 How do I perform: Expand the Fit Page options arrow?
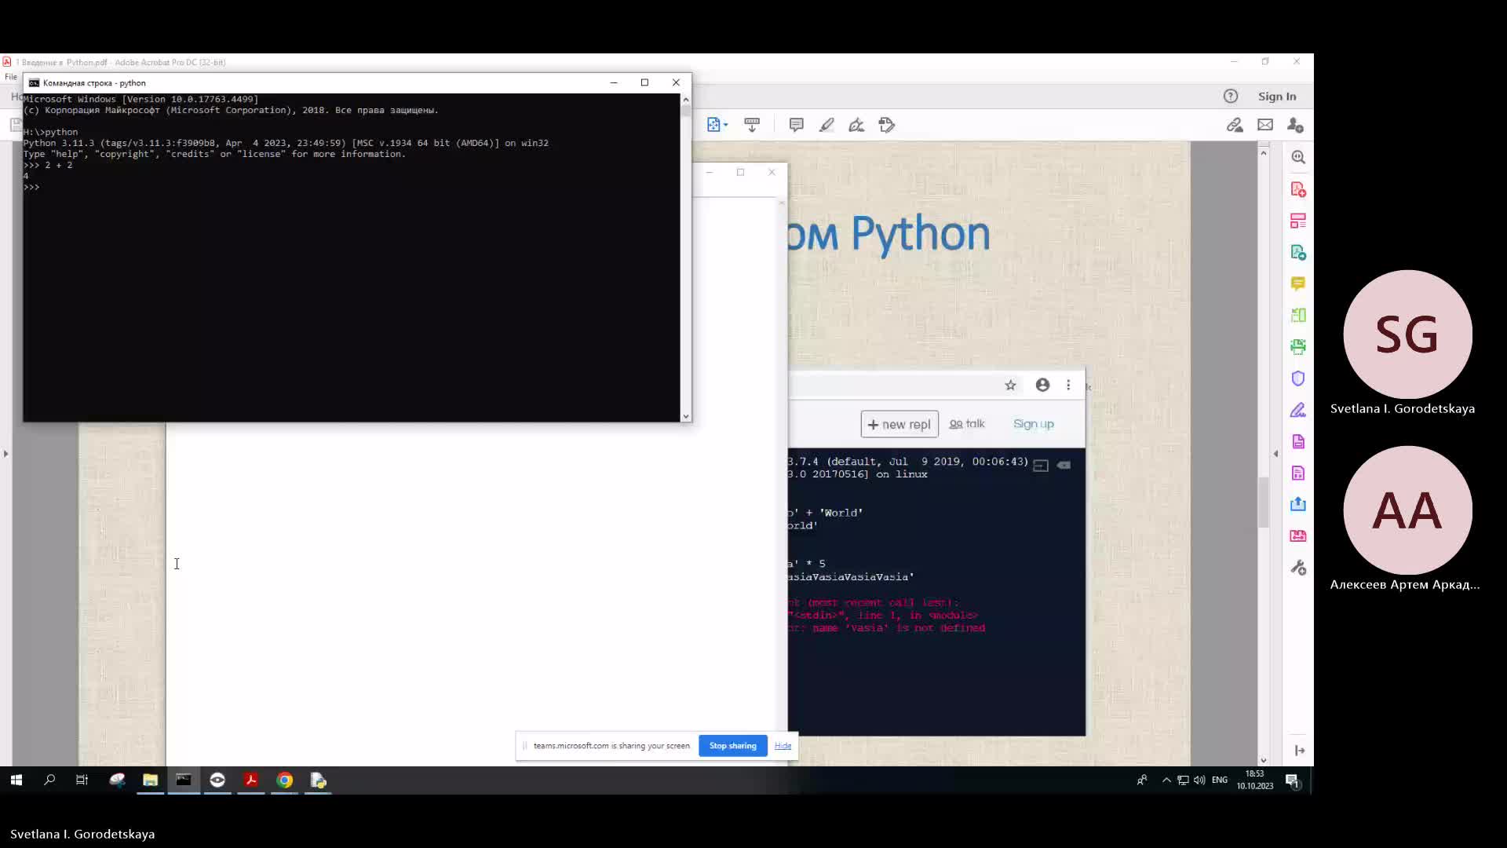pyautogui.click(x=726, y=125)
